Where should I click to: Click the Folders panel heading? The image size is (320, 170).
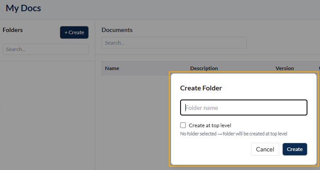(x=13, y=30)
